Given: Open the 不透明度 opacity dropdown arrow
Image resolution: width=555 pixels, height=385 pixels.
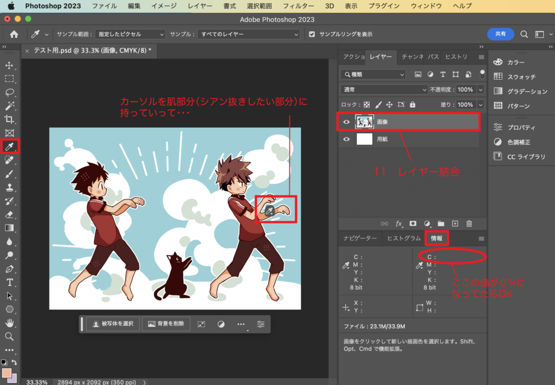Looking at the screenshot, I should [481, 89].
